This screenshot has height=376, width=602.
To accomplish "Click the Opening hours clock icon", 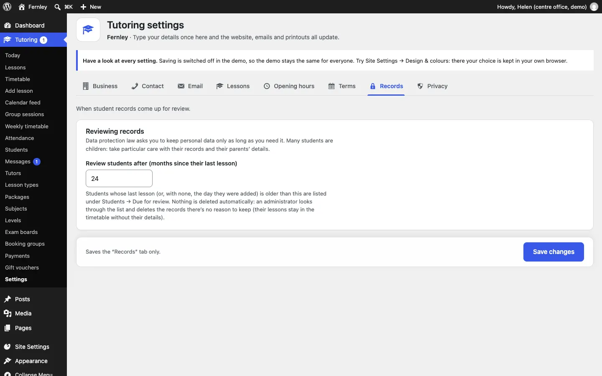I will tap(267, 86).
